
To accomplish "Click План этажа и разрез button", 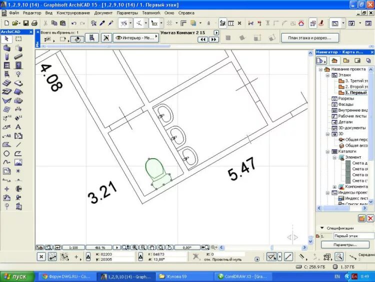I will 309,38.
